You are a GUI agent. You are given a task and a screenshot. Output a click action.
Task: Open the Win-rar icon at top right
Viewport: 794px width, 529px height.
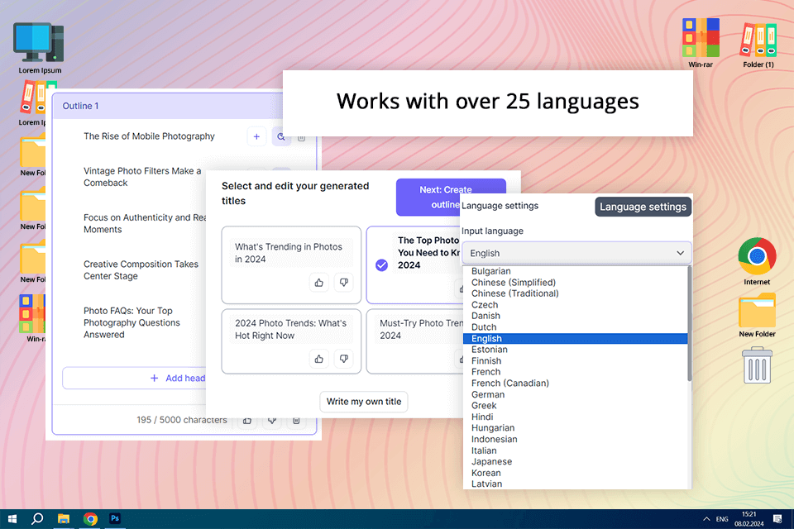(701, 37)
